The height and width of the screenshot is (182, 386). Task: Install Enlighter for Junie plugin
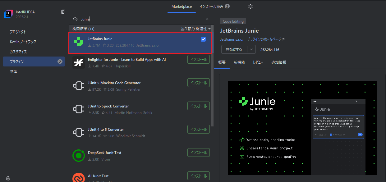199,59
